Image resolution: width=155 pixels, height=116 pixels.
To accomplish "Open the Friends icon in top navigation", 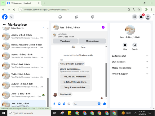I will tap(76, 17).
